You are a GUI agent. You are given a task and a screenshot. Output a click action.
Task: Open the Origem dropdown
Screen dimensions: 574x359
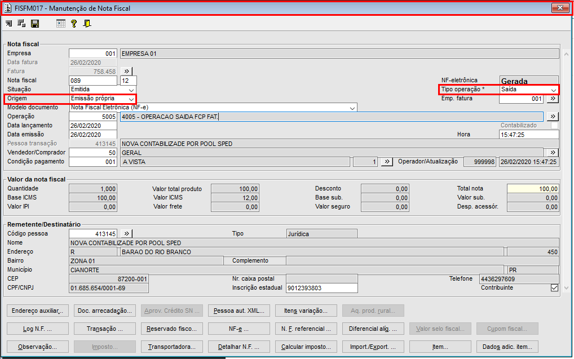(131, 99)
